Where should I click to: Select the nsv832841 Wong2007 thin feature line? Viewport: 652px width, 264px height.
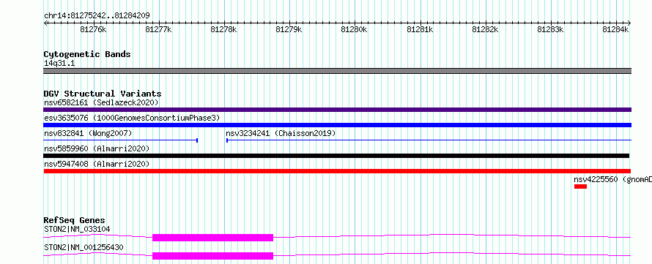(121, 140)
